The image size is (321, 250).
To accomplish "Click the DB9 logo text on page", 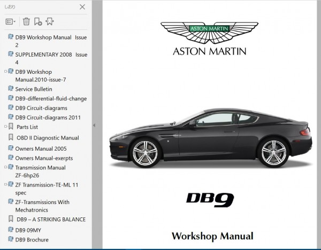I will coord(210,199).
